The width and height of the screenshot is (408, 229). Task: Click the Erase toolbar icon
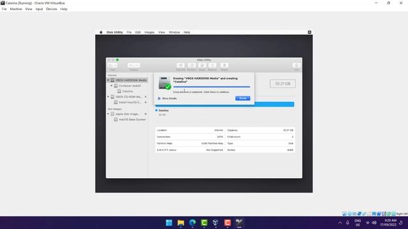tap(202, 66)
